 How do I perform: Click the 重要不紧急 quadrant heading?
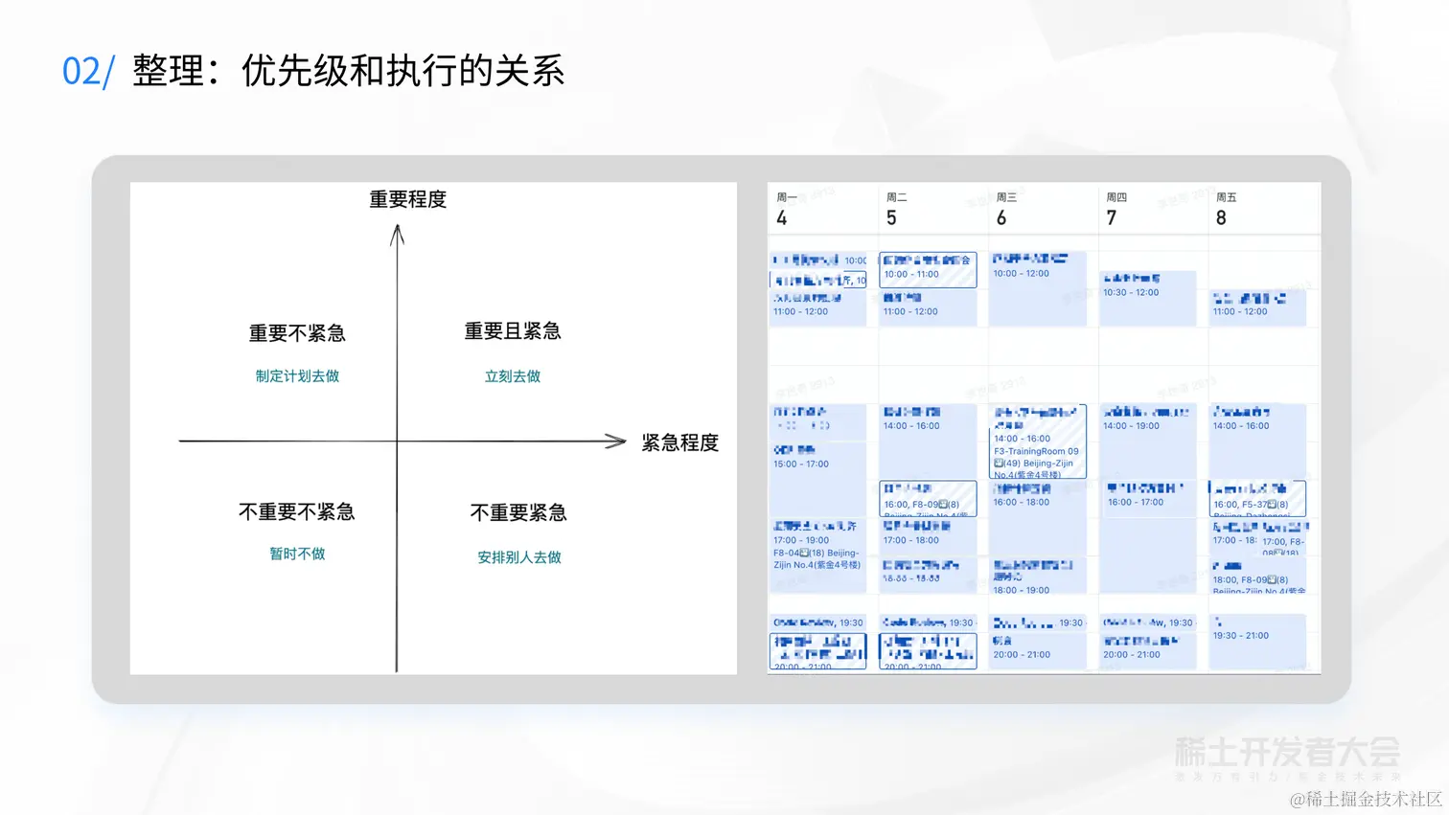pos(297,333)
